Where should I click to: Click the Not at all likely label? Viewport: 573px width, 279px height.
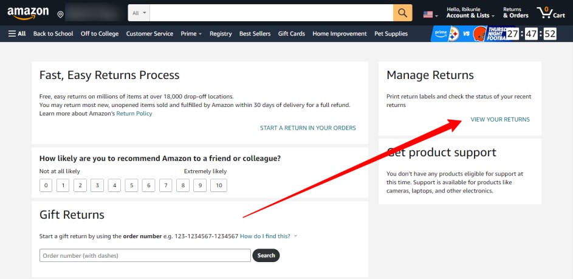point(60,171)
